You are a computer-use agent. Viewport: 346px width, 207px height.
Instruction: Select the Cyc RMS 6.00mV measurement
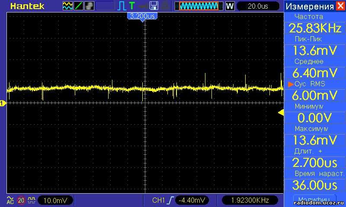(x=315, y=91)
